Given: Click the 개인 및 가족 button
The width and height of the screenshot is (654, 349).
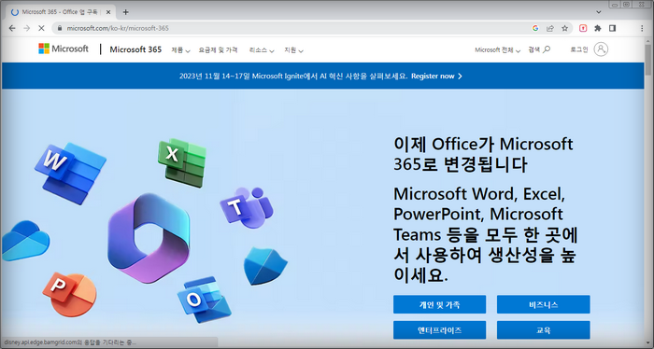Looking at the screenshot, I should pos(440,304).
